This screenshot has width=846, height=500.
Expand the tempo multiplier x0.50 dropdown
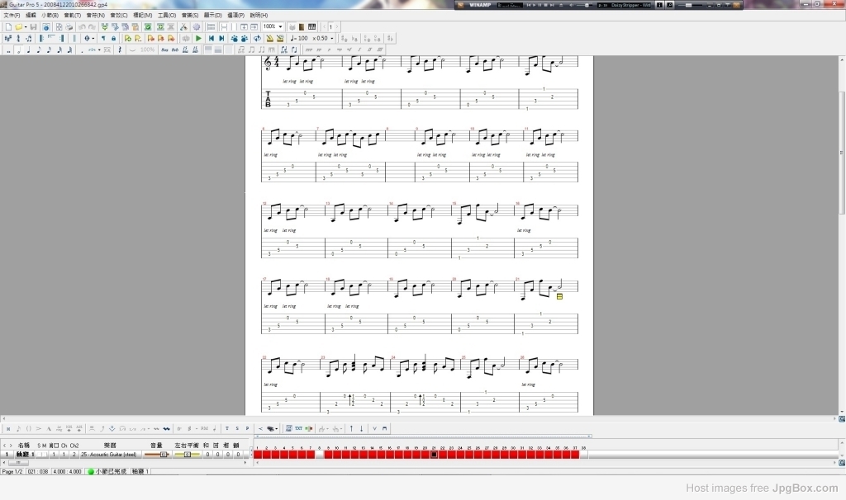pos(332,39)
